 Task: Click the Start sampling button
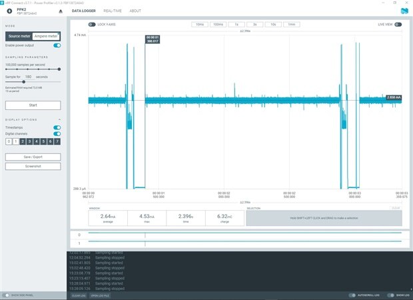tap(33, 105)
